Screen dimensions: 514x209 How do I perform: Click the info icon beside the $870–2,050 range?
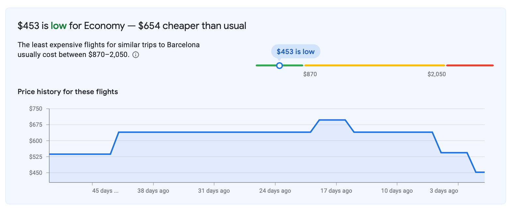pos(136,55)
